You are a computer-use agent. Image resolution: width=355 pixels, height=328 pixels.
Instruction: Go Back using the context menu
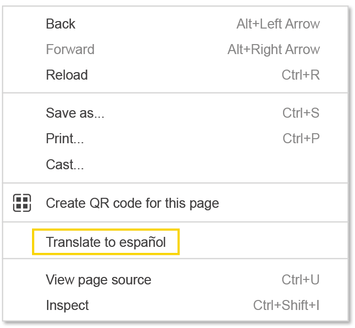(60, 24)
